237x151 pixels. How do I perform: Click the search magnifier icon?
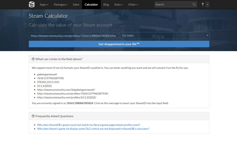click(x=194, y=4)
